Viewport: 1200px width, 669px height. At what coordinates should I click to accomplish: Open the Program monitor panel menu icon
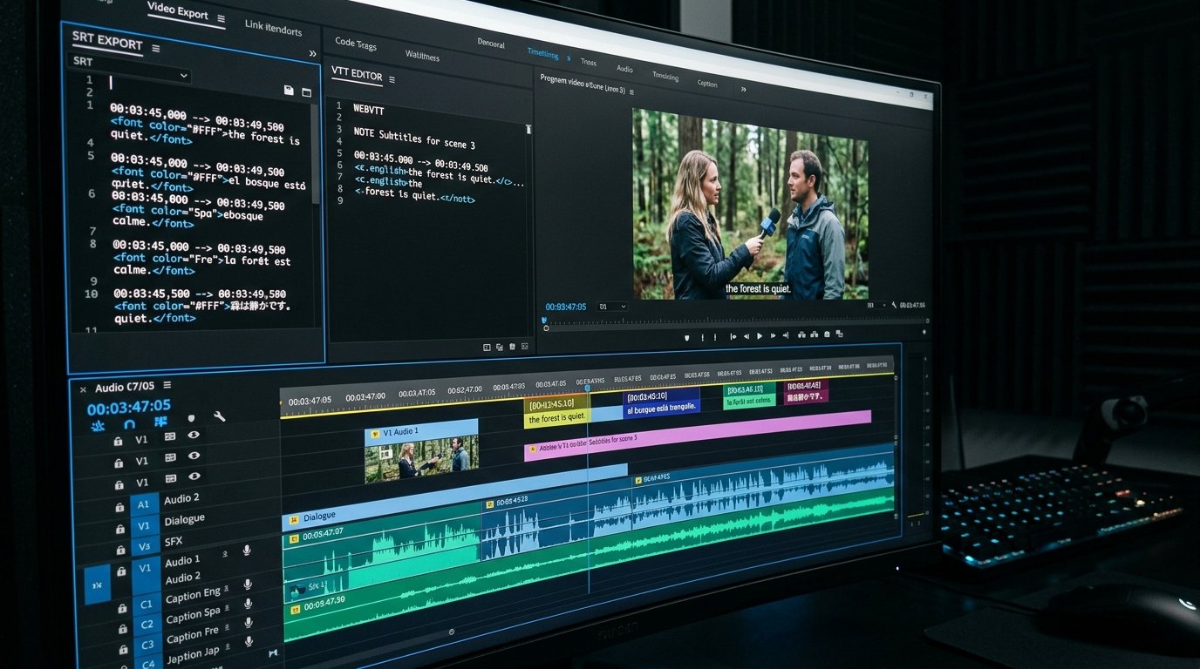631,91
